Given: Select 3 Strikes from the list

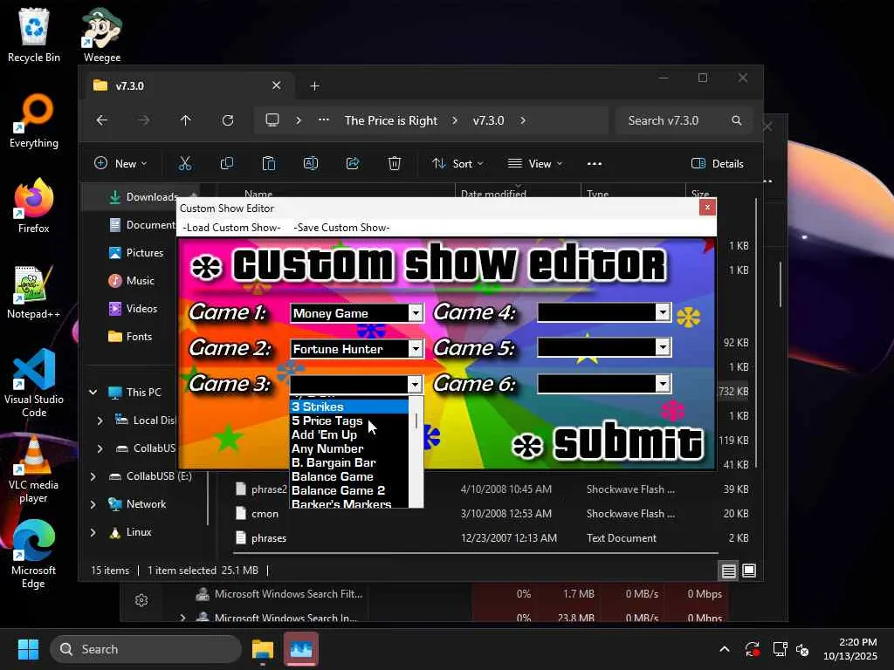Looking at the screenshot, I should 349,407.
